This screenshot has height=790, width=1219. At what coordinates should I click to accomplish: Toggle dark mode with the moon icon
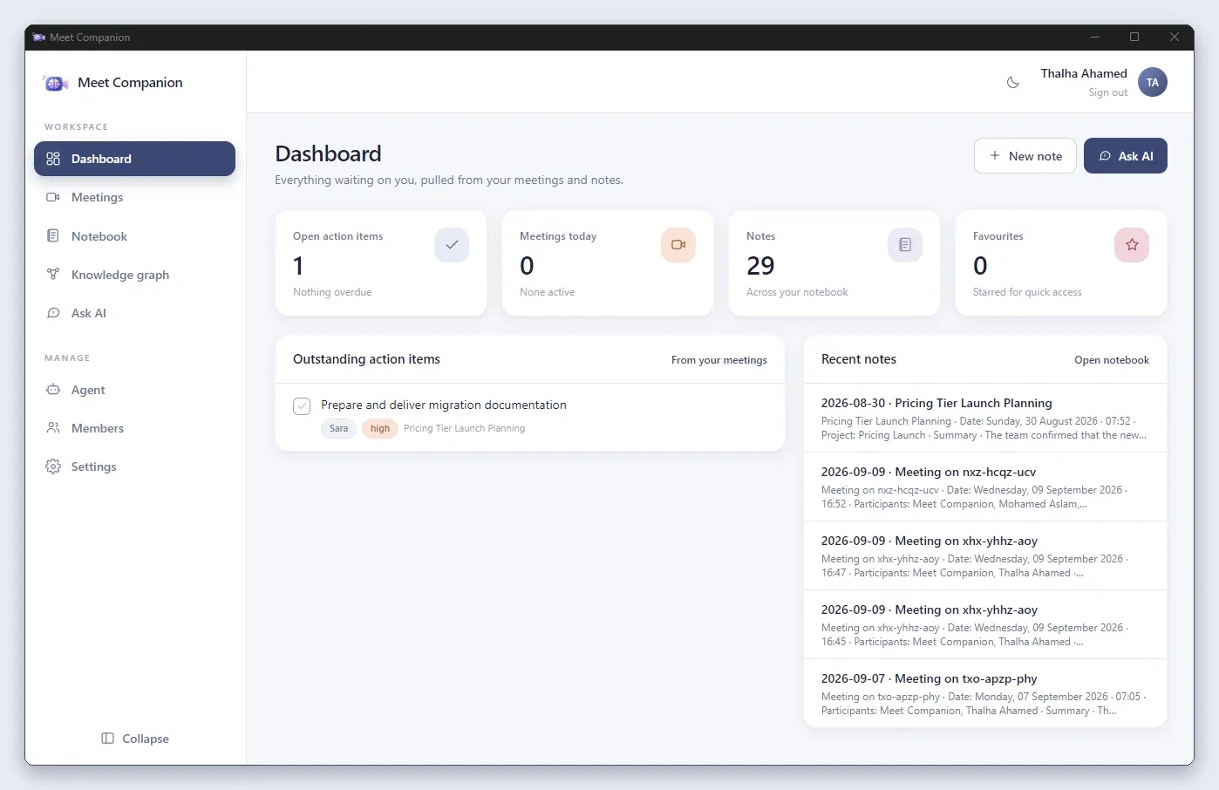tap(1013, 83)
